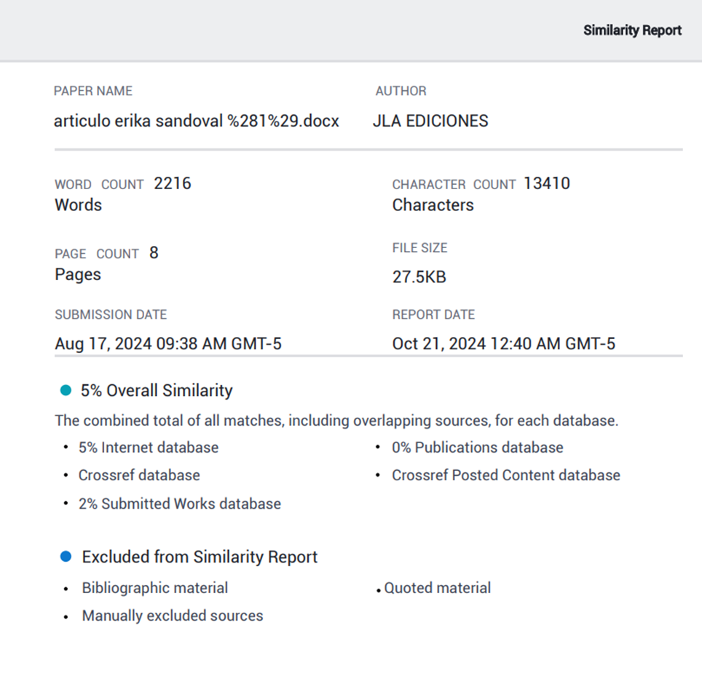The image size is (702, 684).
Task: Click the 5% Overall Similarity heading
Action: (x=157, y=391)
